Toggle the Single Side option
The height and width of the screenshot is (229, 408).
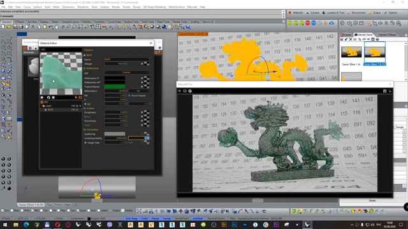point(85,142)
